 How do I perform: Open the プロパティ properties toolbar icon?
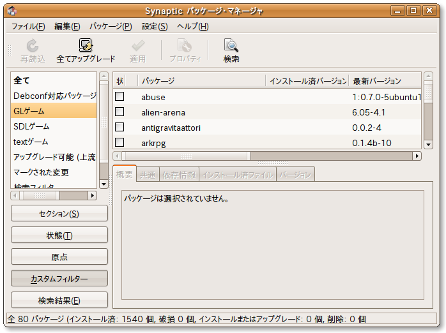185,45
